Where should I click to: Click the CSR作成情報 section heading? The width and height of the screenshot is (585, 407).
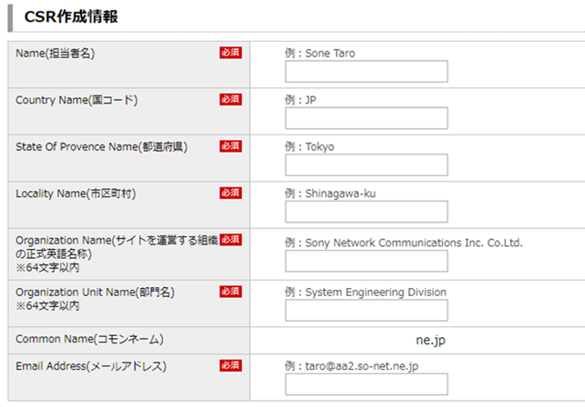pos(71,17)
